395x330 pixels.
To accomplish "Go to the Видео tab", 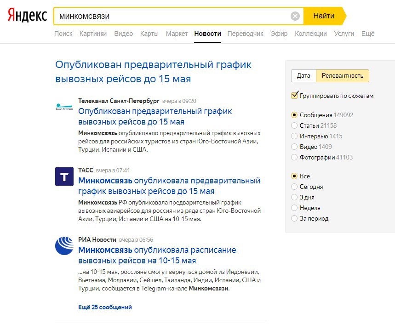I will pyautogui.click(x=123, y=34).
